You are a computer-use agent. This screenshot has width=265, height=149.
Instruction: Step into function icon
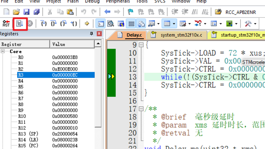(x=44, y=23)
